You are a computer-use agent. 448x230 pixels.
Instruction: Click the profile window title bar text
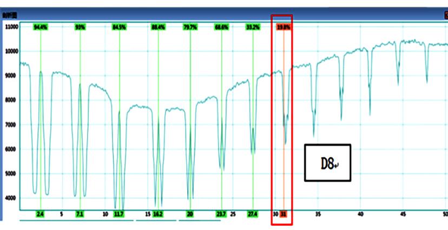(x=9, y=15)
